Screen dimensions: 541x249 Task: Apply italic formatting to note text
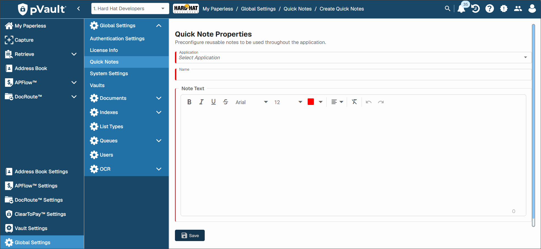(201, 102)
